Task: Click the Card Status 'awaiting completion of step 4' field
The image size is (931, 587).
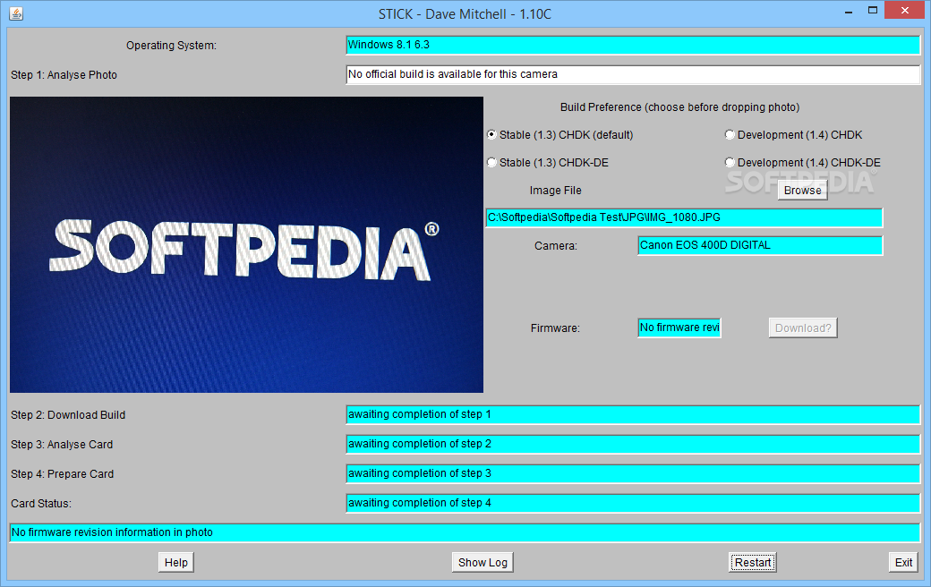Action: pyautogui.click(x=633, y=503)
